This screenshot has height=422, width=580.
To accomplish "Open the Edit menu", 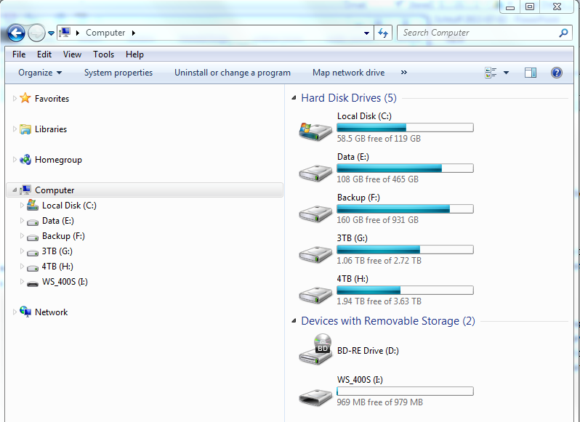I will (44, 54).
